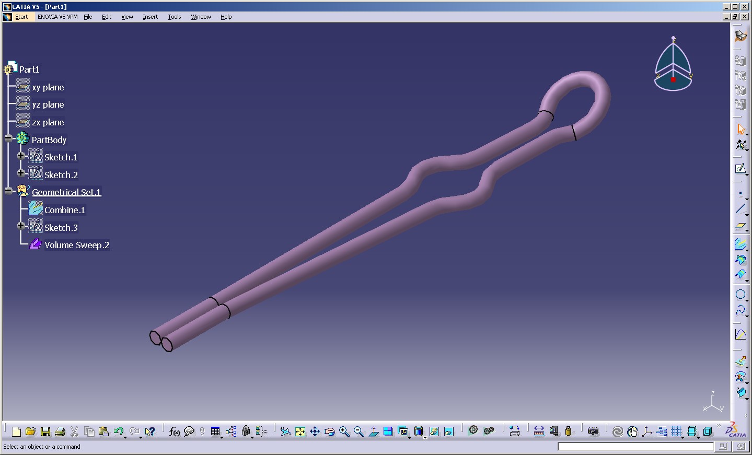Viewport: 752px width, 455px height.
Task: Undo the last action
Action: 119,431
